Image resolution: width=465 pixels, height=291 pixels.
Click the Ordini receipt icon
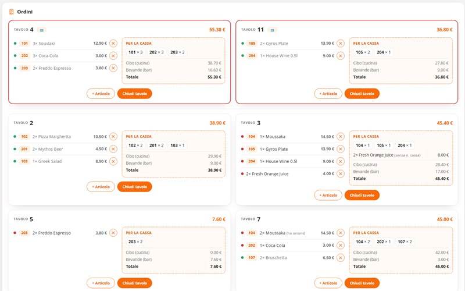tap(11, 12)
